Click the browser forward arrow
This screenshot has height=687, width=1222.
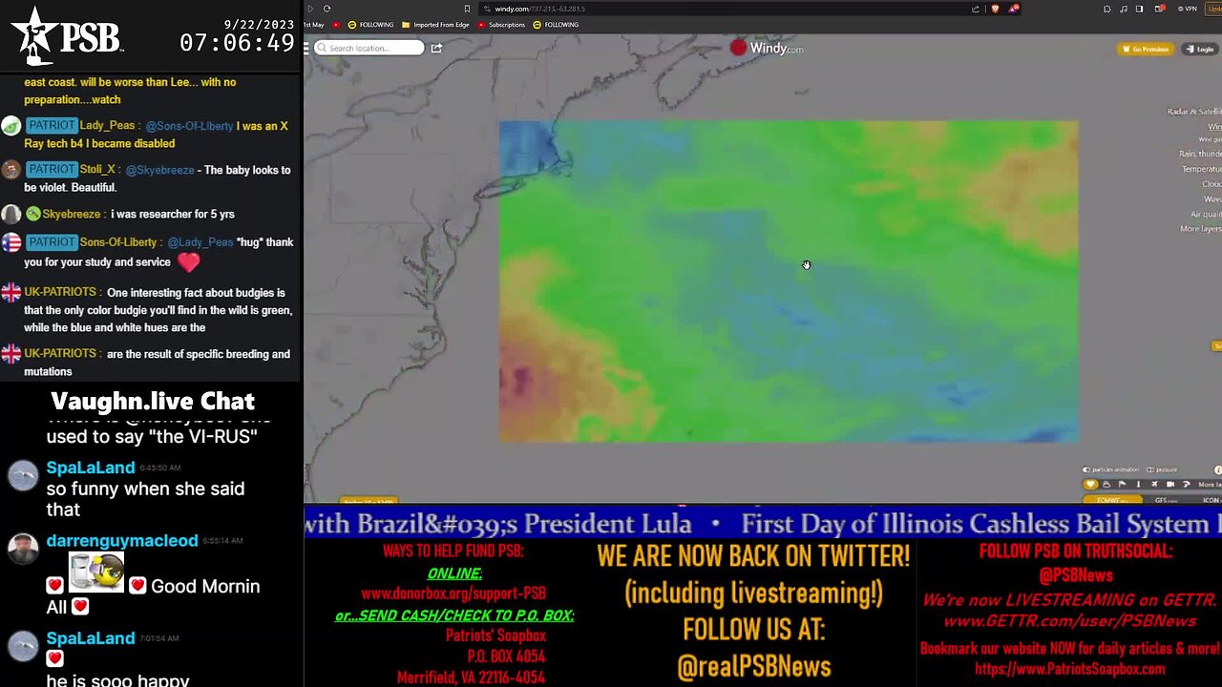pos(310,9)
